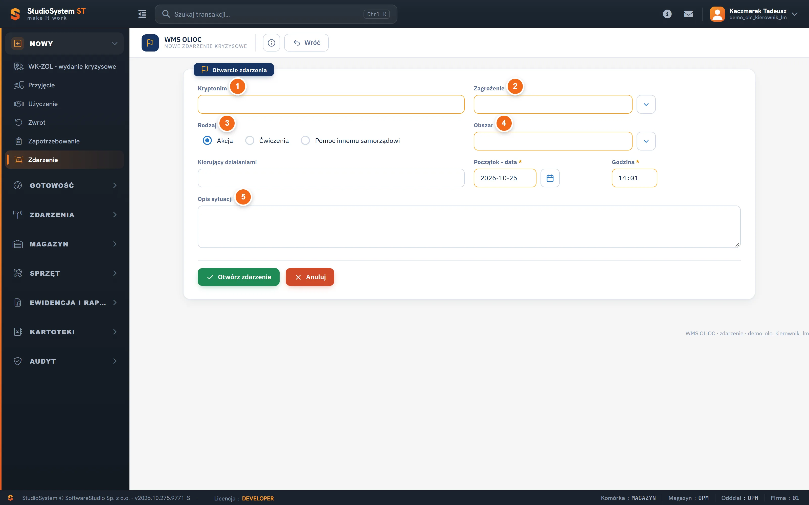
Task: Open the user account dropdown chevron
Action: pyautogui.click(x=795, y=14)
